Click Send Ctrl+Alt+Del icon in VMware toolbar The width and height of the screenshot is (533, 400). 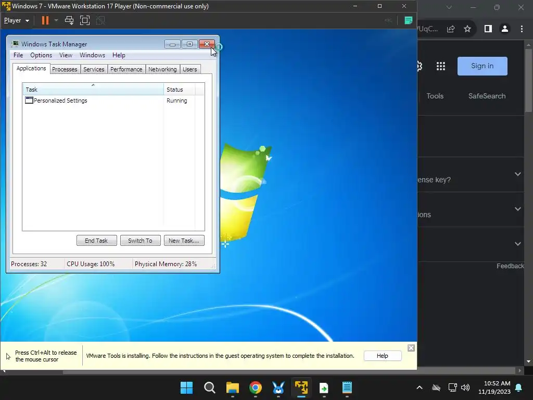[x=69, y=20]
